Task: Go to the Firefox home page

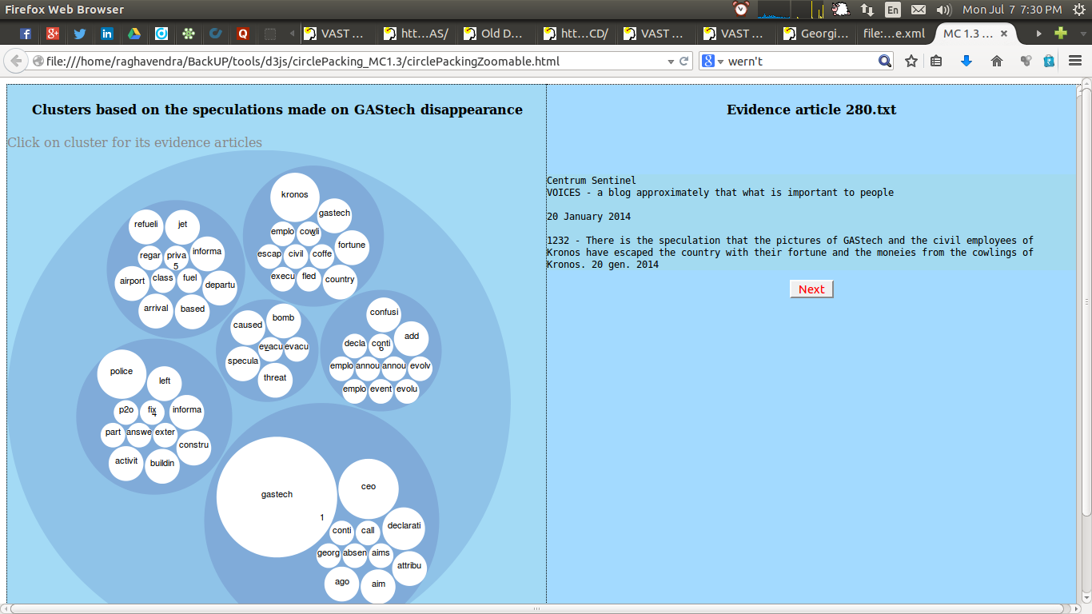Action: 996,61
